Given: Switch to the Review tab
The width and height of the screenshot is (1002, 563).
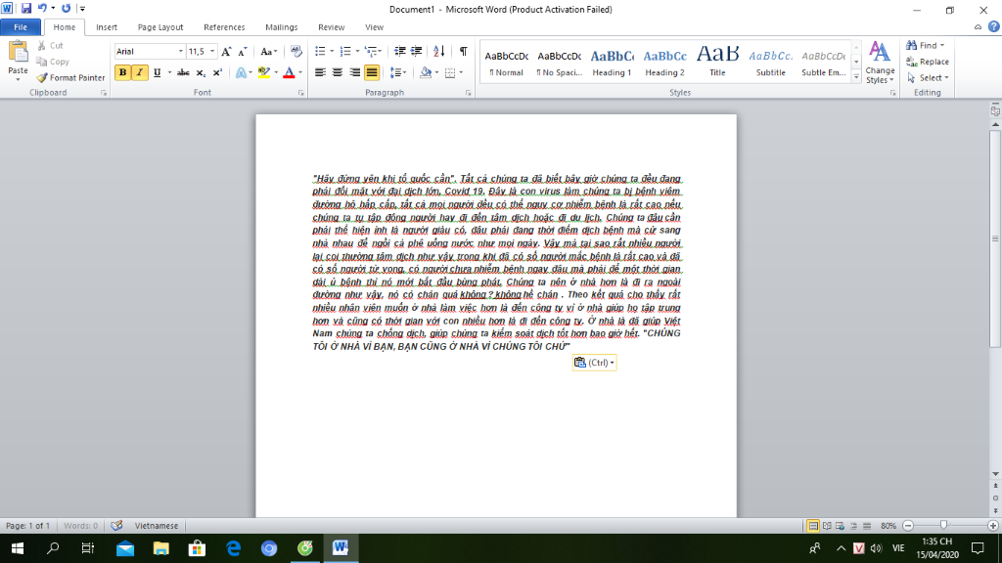Looking at the screenshot, I should (331, 27).
